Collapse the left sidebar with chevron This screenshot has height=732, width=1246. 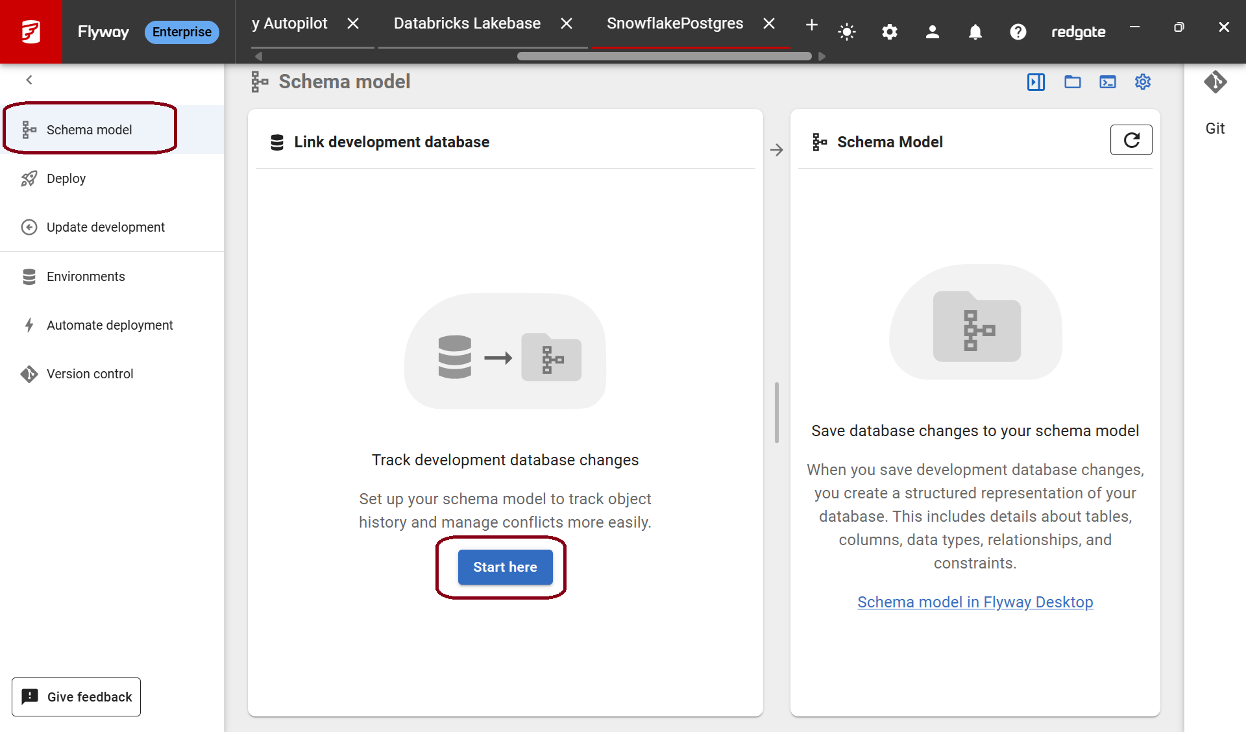[x=29, y=80]
